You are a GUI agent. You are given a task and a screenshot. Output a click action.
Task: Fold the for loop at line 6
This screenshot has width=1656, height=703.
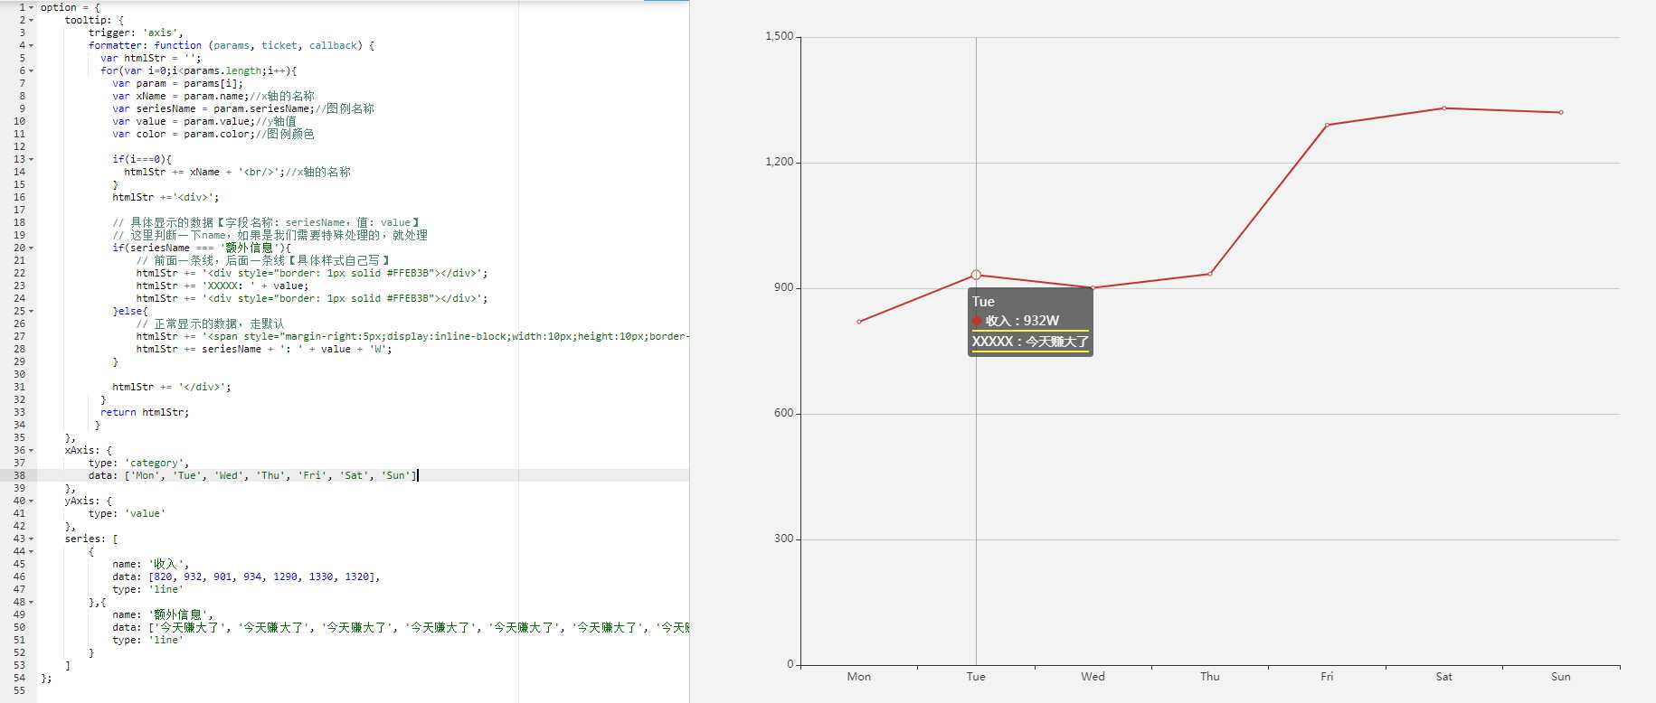[x=32, y=70]
